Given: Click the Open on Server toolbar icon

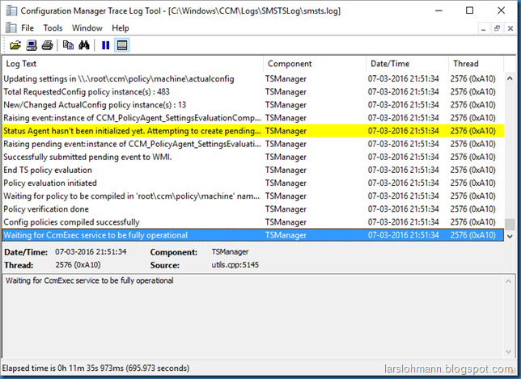Looking at the screenshot, I should click(32, 45).
